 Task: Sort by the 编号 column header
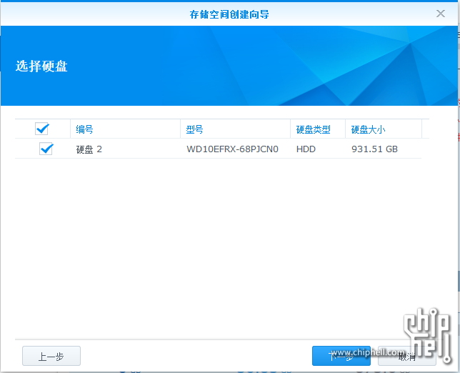click(125, 129)
